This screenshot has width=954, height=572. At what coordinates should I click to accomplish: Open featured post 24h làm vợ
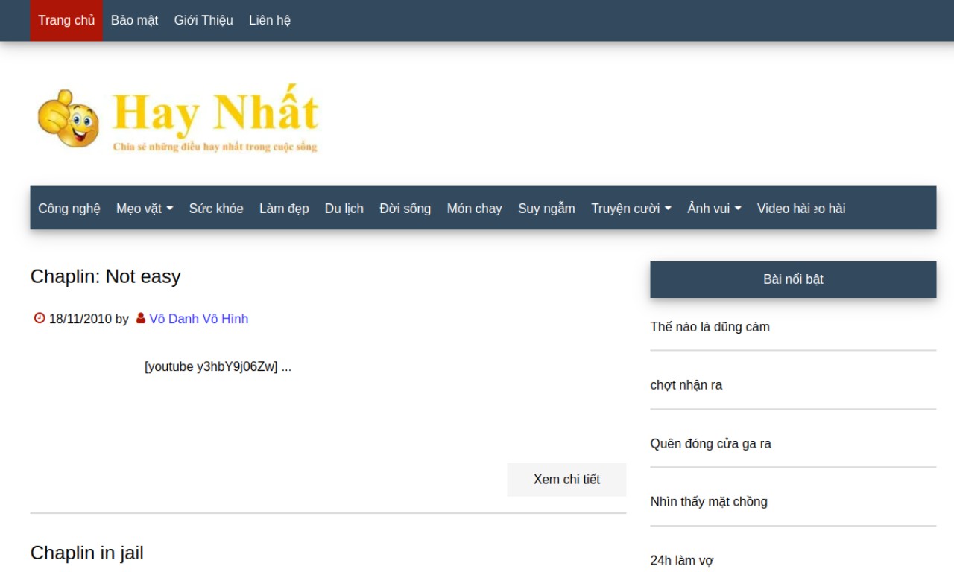coord(682,561)
